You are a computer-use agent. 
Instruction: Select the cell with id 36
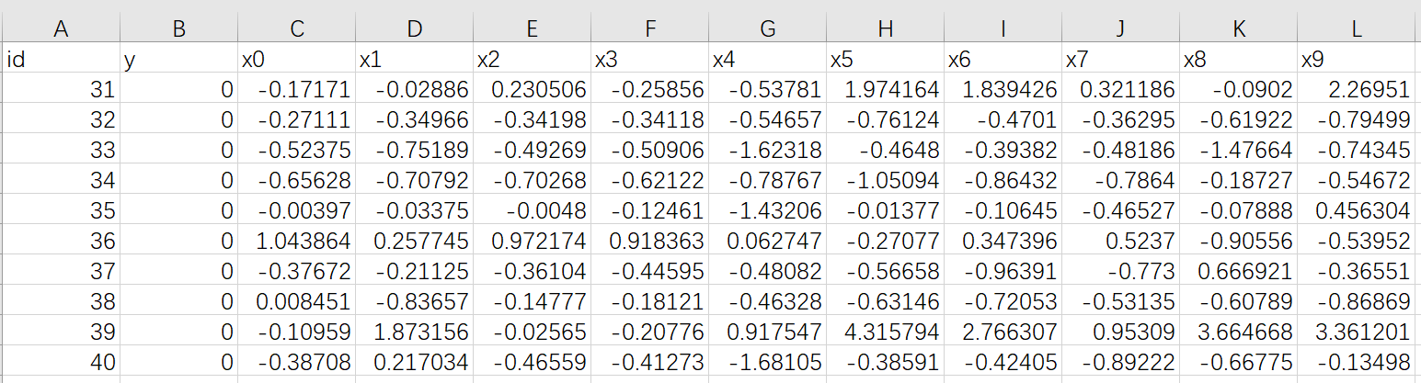[61, 242]
